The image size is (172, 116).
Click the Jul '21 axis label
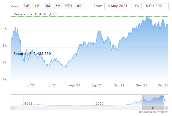coord(52,85)
